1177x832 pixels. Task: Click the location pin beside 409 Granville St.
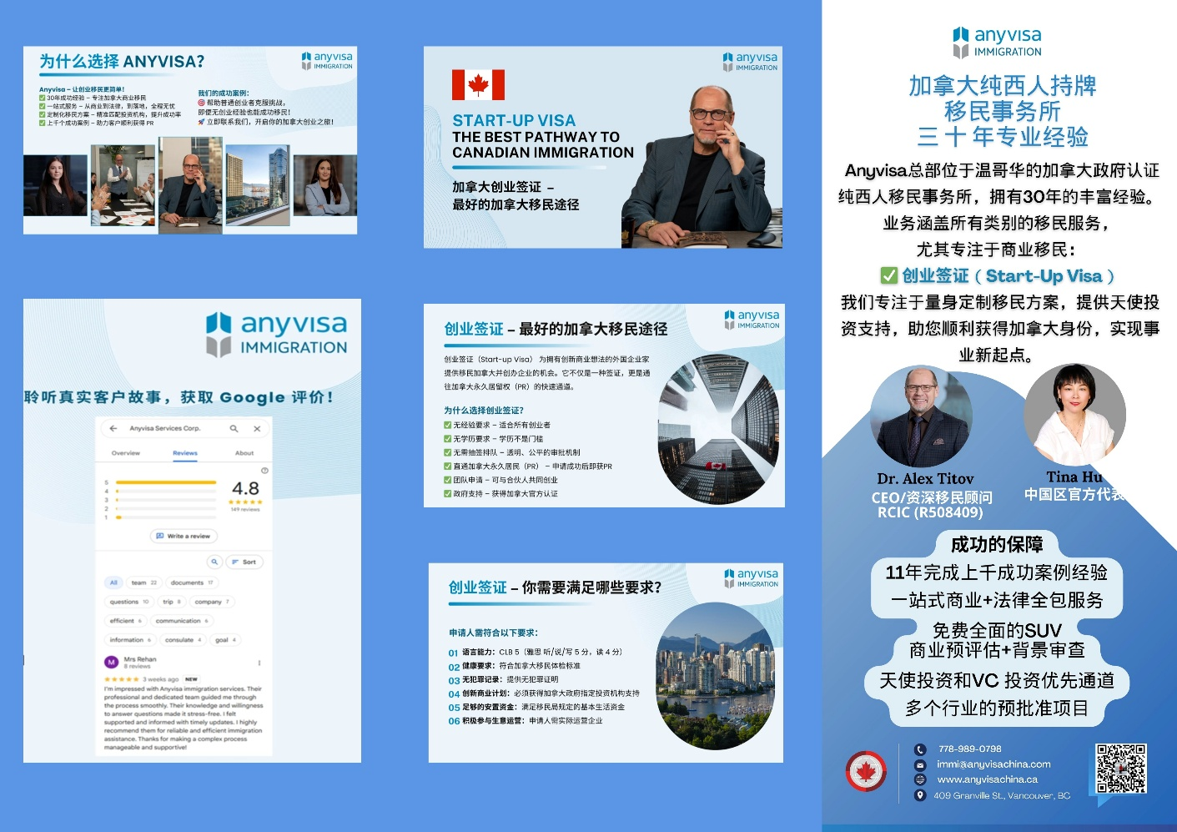pos(920,795)
